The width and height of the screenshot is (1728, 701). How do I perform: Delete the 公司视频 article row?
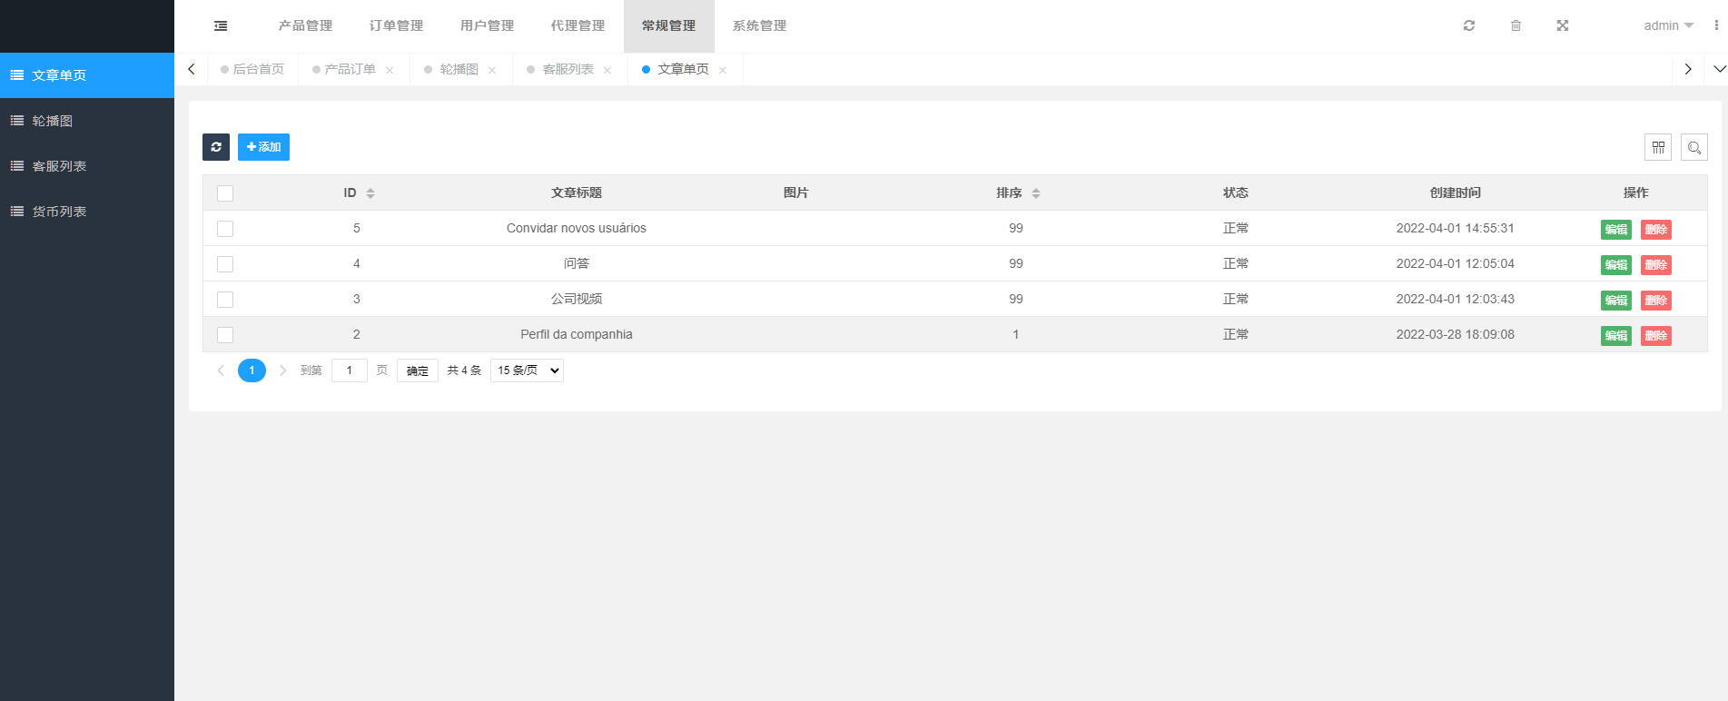tap(1655, 301)
